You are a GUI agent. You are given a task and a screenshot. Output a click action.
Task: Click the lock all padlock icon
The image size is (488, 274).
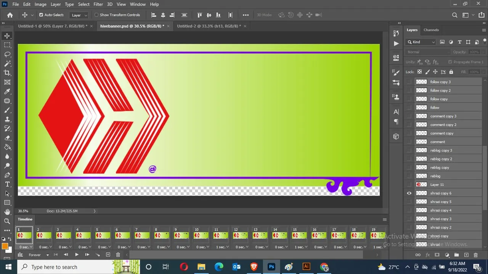(x=451, y=72)
